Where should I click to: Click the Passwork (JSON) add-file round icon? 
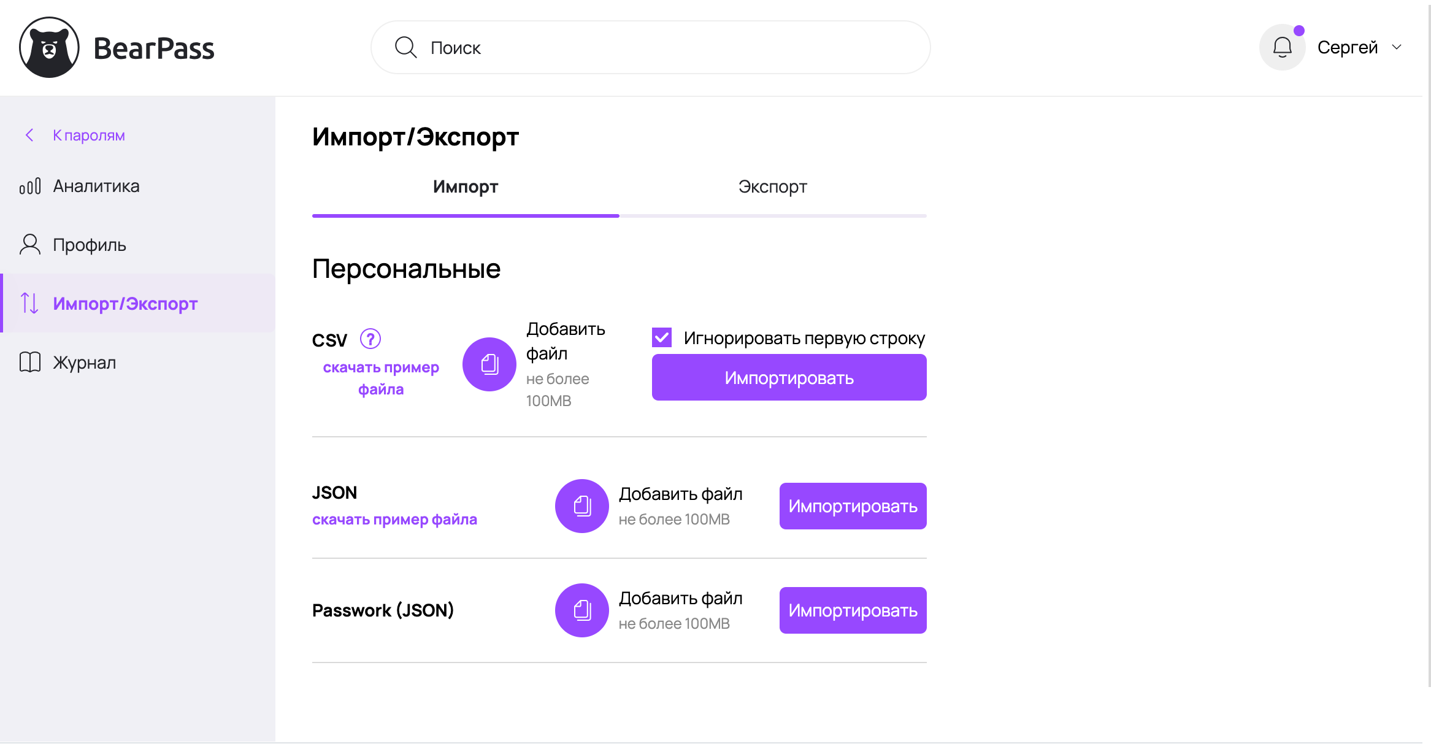[x=581, y=610]
